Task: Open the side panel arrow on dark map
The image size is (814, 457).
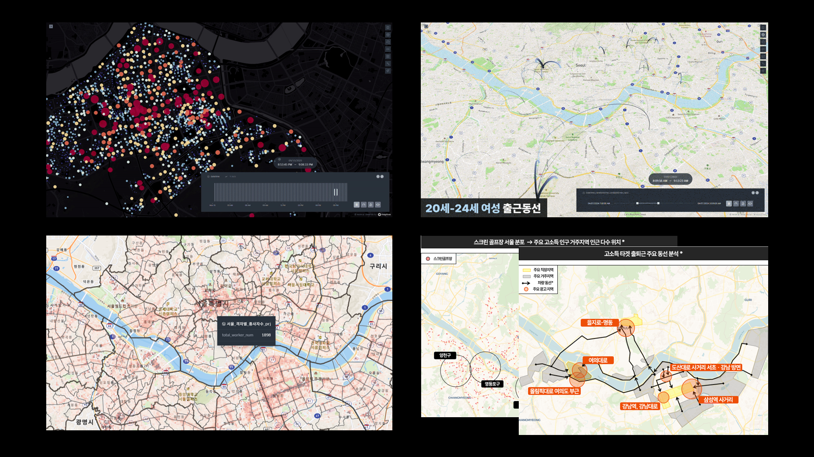Action: [51, 26]
